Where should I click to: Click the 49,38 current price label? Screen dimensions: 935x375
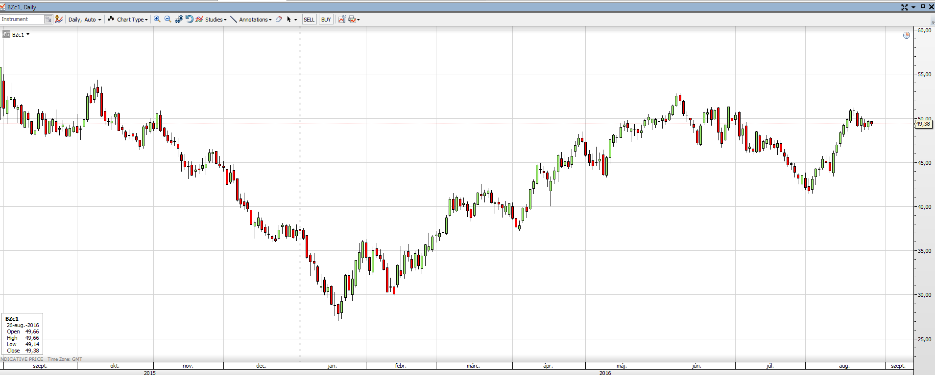923,124
